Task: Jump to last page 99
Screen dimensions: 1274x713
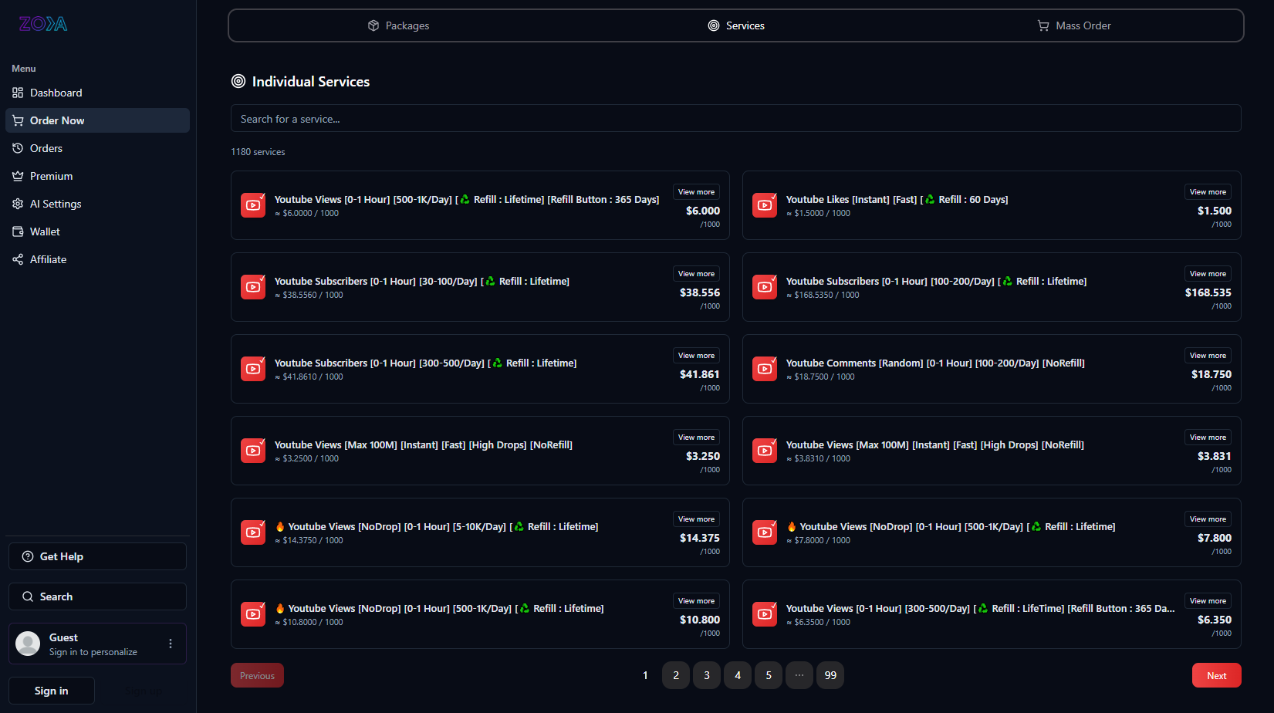Action: 830,675
